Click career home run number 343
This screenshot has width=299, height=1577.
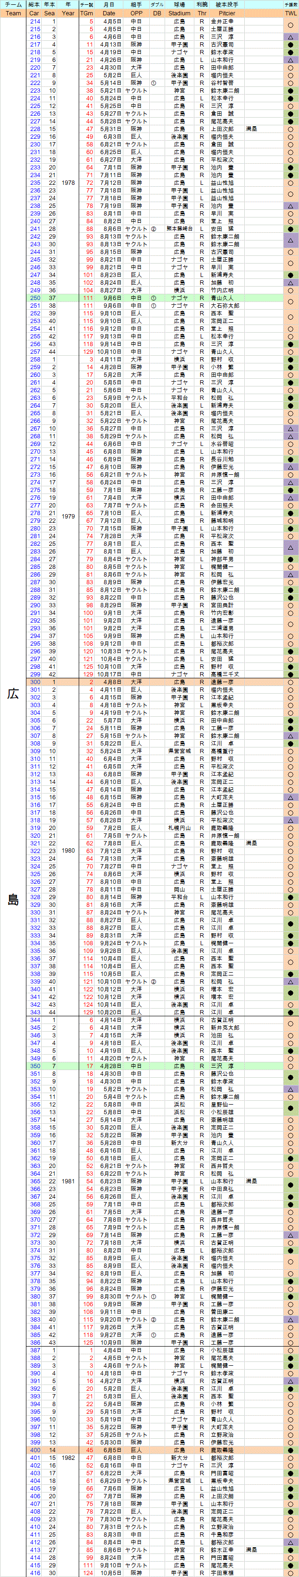[35, 1012]
